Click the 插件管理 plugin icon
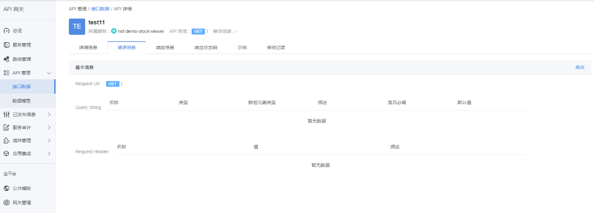 point(7,141)
